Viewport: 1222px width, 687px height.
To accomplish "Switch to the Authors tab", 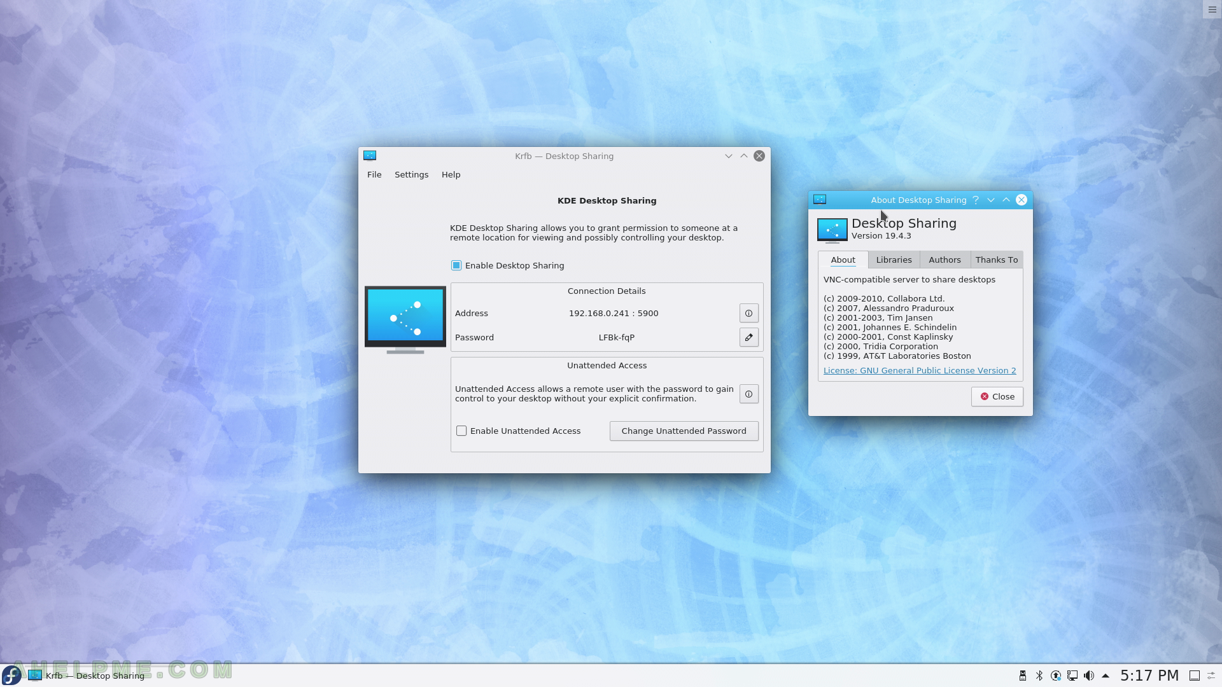I will 945,260.
